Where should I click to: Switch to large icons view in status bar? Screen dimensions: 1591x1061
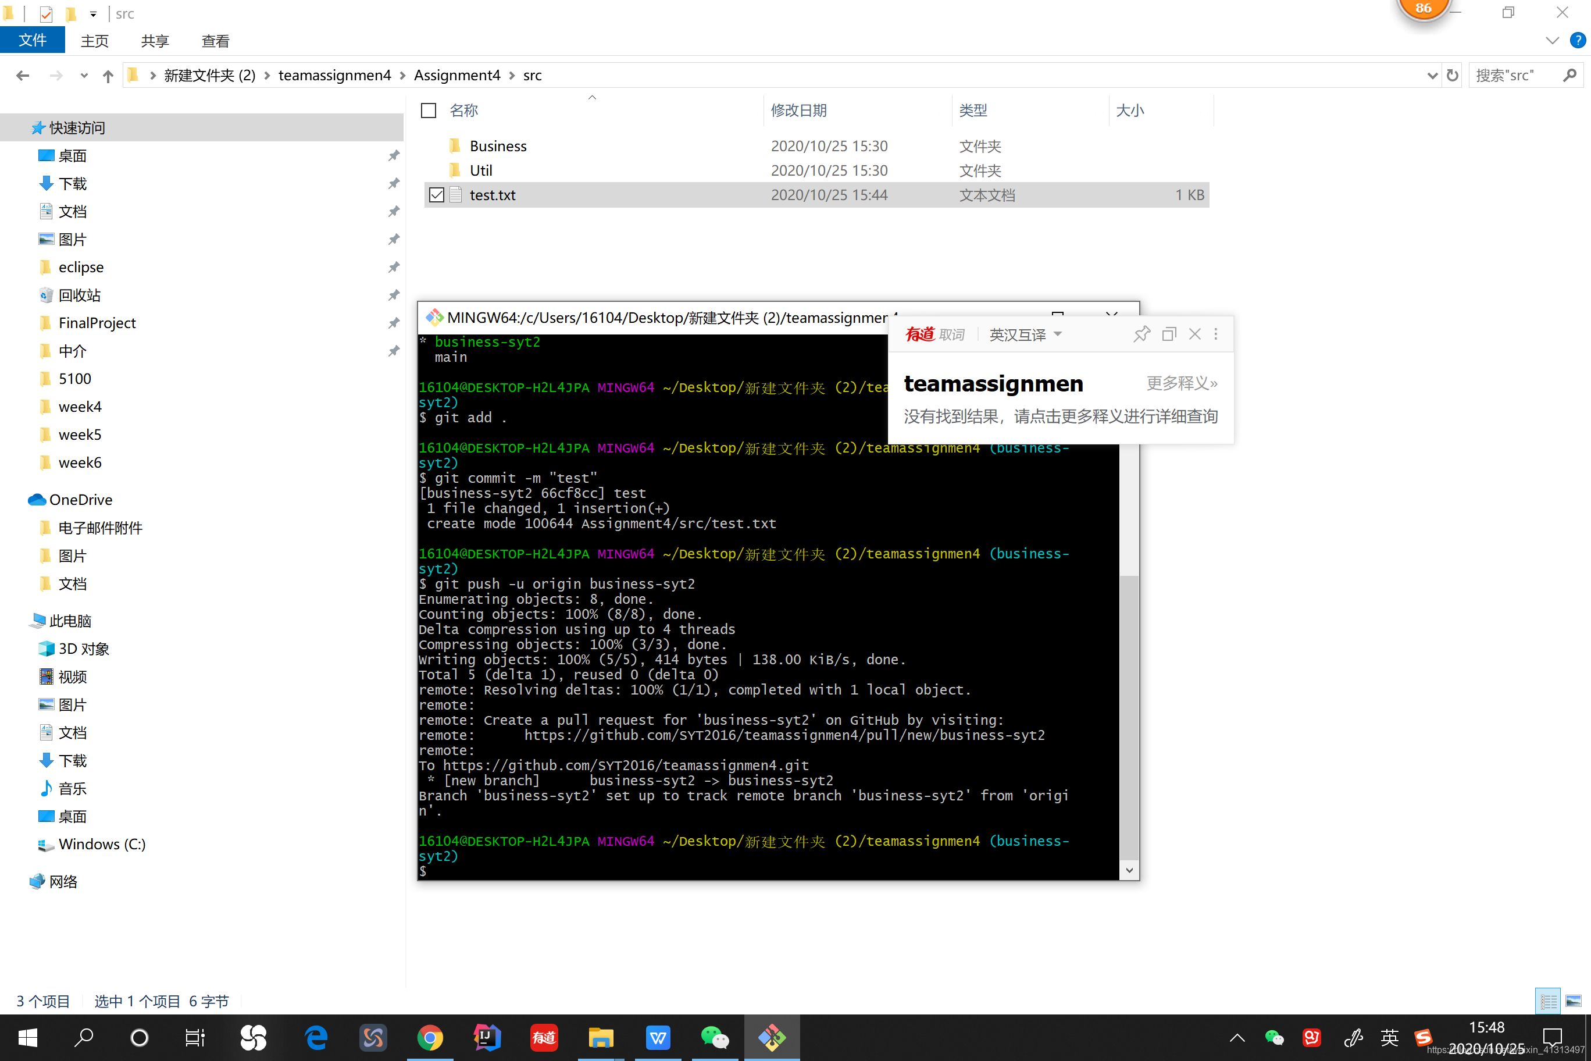(1574, 1001)
